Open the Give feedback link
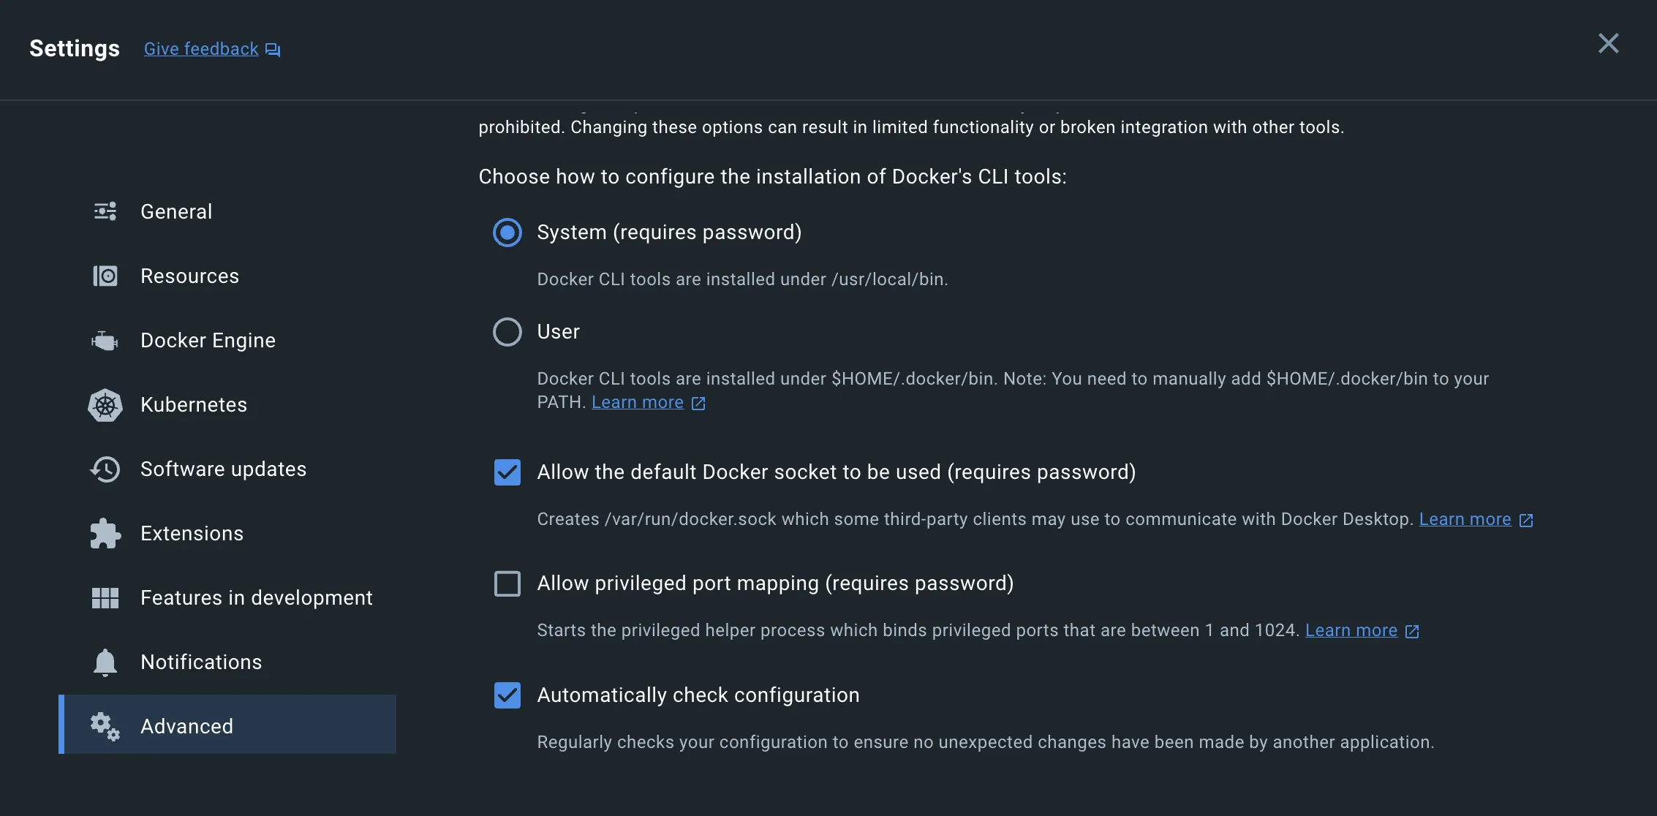 201,49
